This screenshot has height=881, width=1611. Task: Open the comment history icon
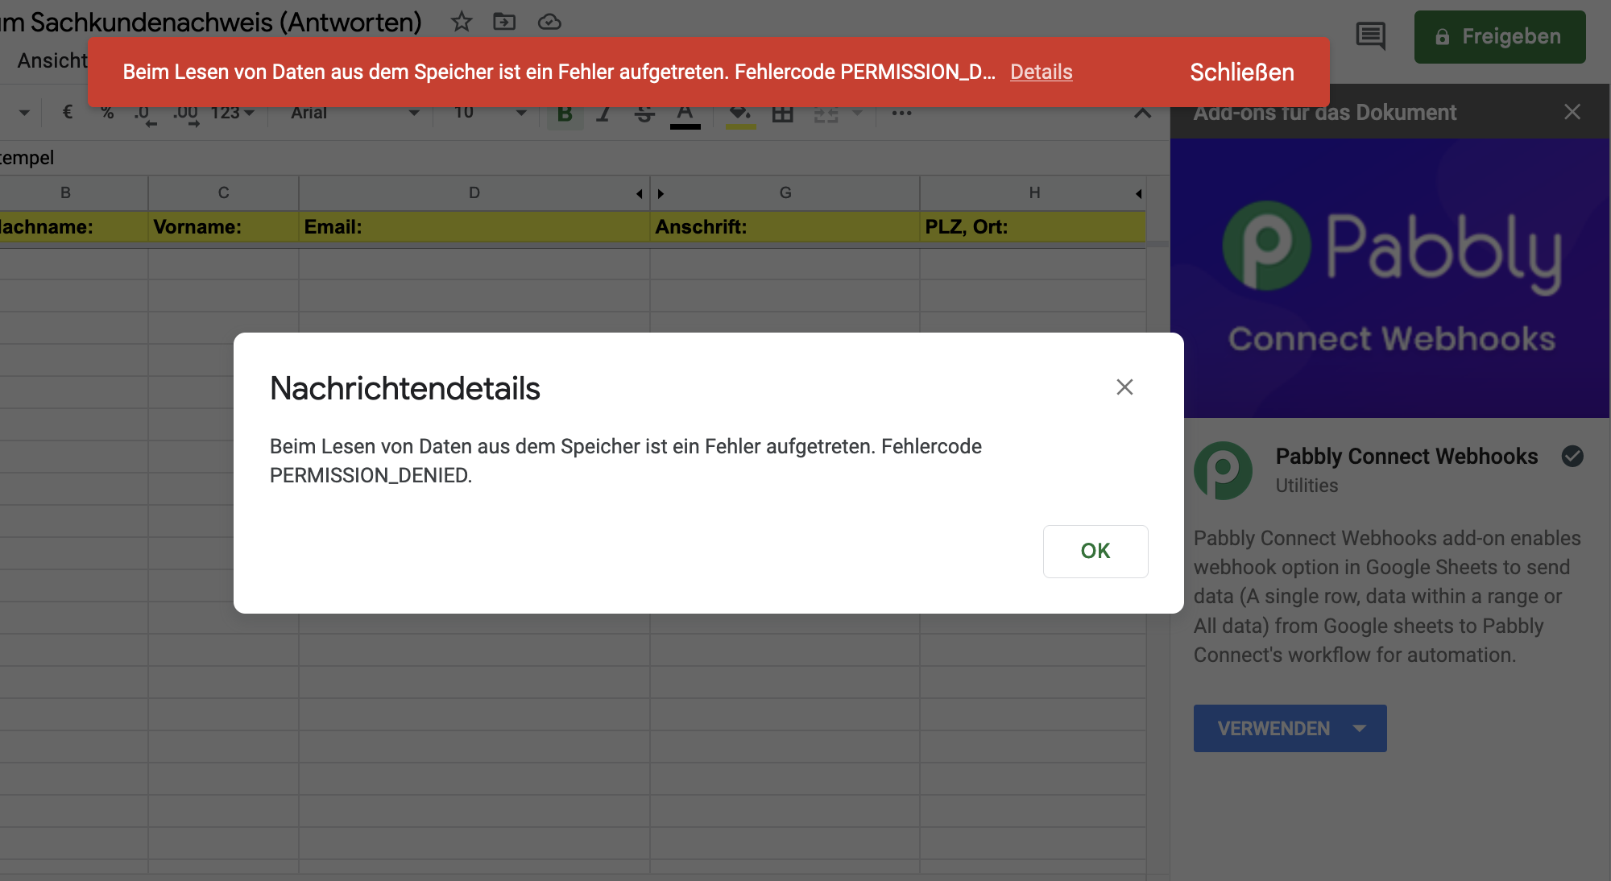(x=1370, y=36)
